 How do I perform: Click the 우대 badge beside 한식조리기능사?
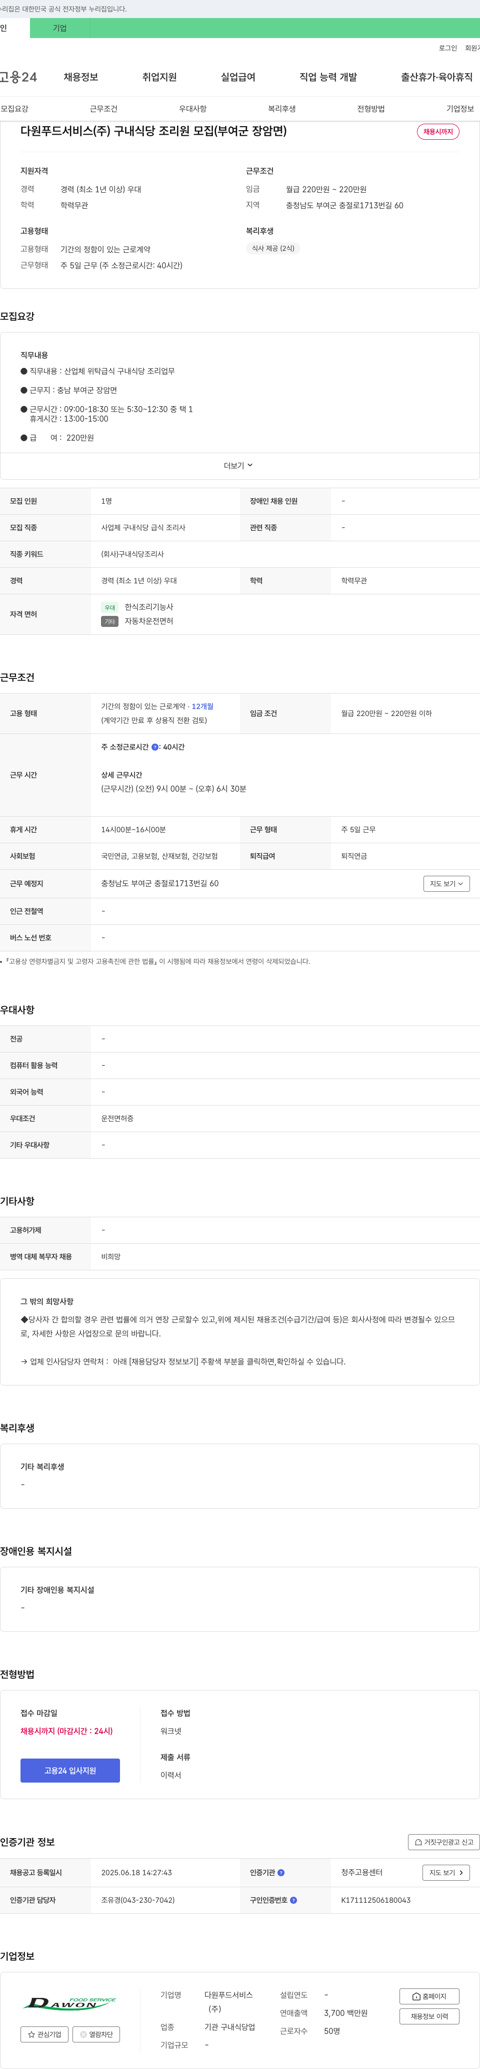(x=110, y=607)
